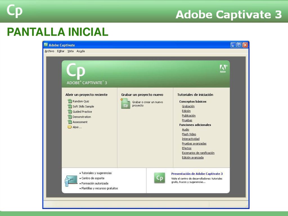Click the new project Cp film icon
The image size is (288, 216).
pos(125,103)
